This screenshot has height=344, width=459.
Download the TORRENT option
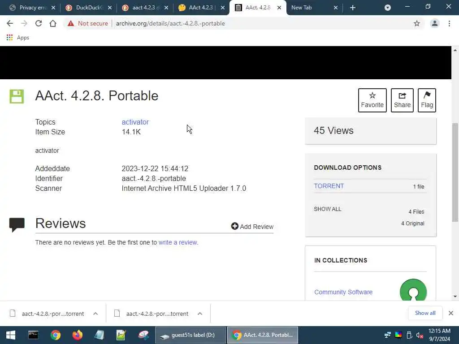329,186
